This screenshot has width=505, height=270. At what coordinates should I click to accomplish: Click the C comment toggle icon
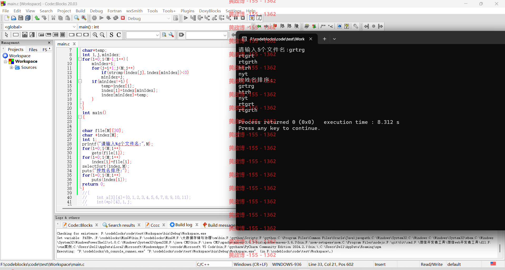(x=119, y=35)
